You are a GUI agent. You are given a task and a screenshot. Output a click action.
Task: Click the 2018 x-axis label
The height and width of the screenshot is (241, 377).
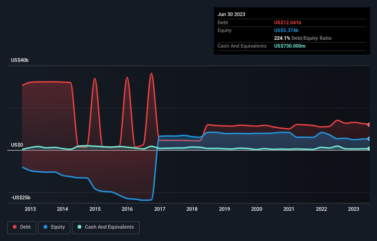click(x=192, y=209)
